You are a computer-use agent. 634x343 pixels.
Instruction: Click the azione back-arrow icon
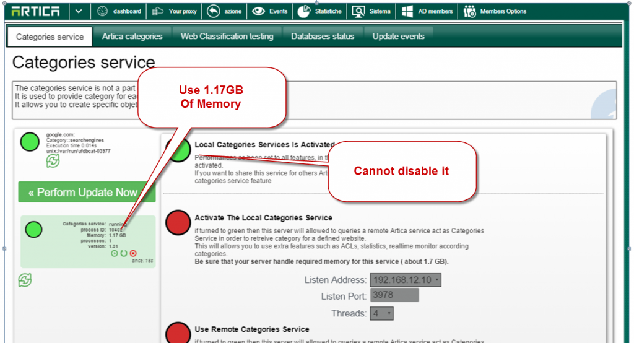coord(214,11)
